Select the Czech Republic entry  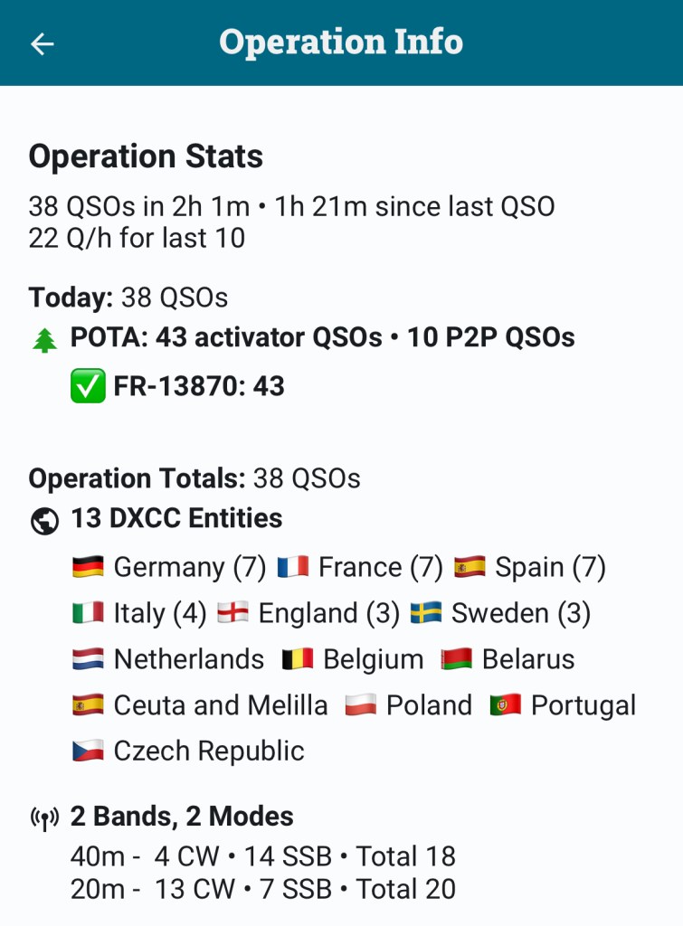187,751
